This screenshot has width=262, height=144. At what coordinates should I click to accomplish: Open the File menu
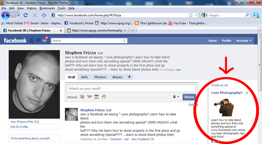point(4,8)
